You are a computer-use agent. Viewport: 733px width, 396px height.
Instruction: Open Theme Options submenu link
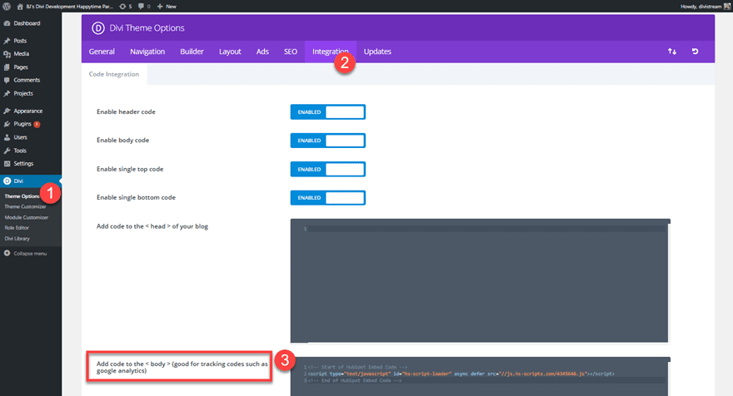coord(22,196)
